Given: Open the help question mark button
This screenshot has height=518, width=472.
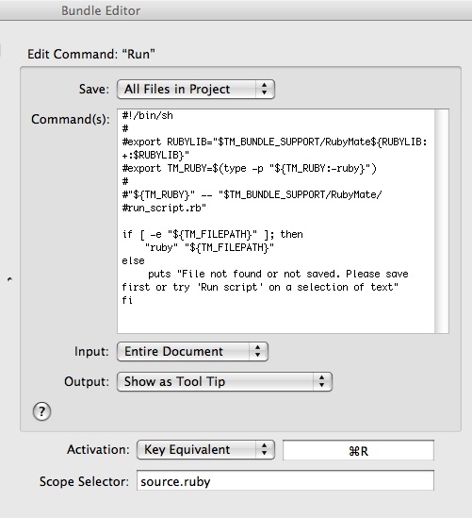Looking at the screenshot, I should [x=41, y=411].
